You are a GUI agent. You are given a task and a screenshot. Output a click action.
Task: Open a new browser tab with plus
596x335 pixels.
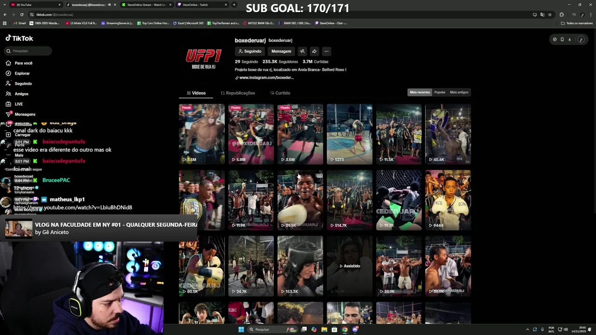(234, 5)
